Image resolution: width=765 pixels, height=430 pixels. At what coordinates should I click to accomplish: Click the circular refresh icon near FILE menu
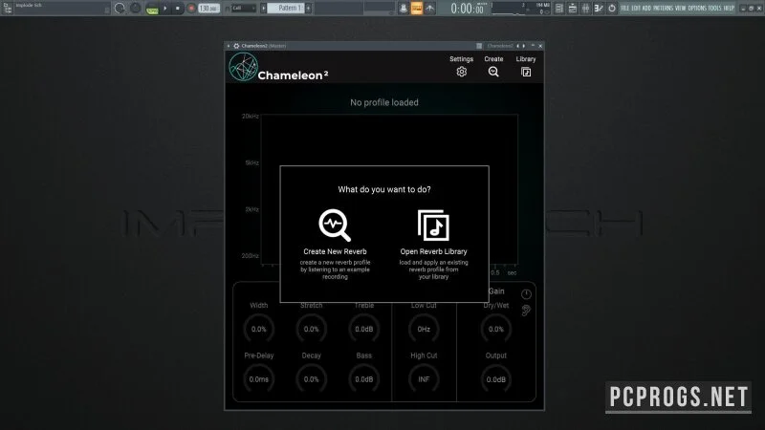click(612, 9)
